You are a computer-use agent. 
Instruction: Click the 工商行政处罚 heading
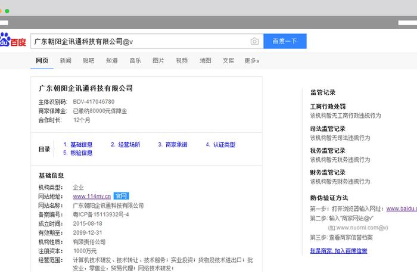pyautogui.click(x=328, y=107)
